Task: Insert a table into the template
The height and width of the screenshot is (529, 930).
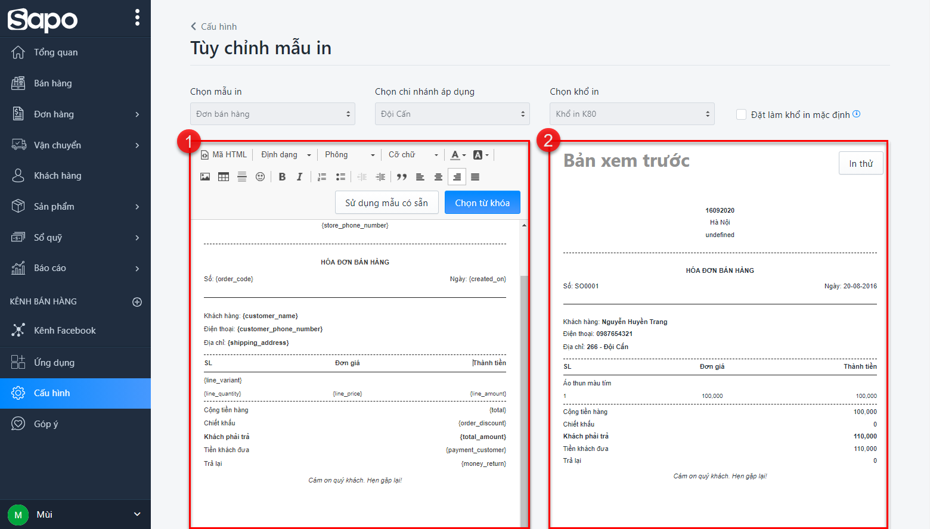Action: 224,177
